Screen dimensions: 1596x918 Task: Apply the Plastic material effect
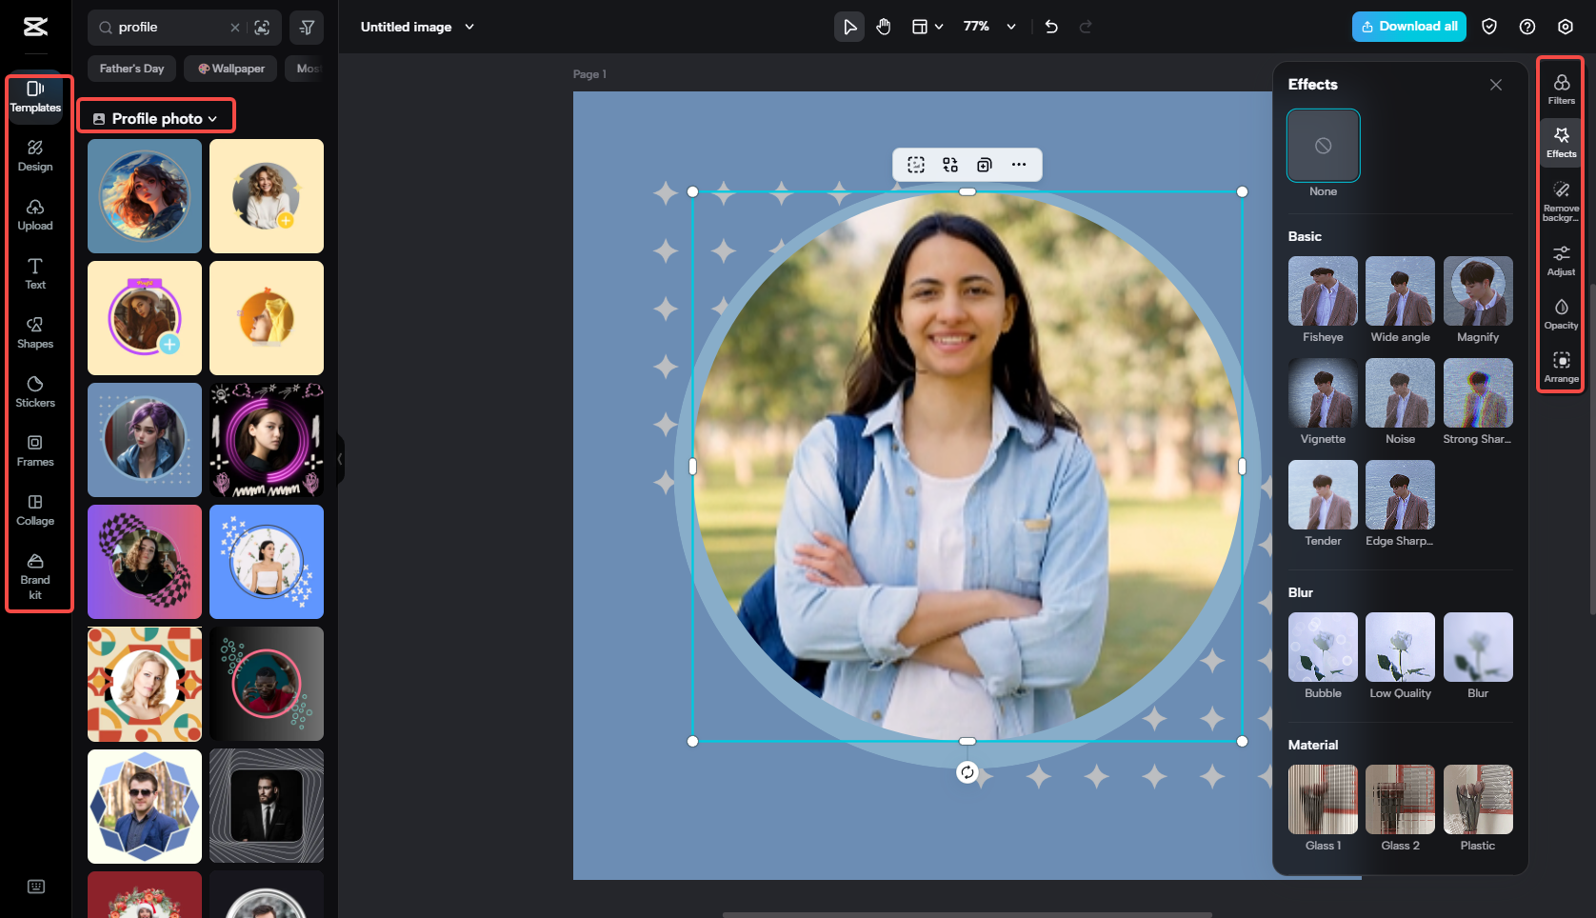coord(1478,800)
